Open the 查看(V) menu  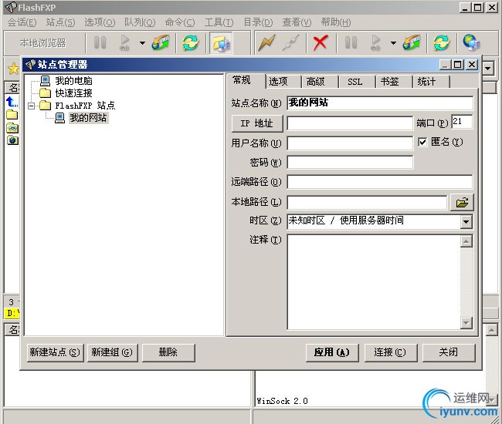coord(297,22)
